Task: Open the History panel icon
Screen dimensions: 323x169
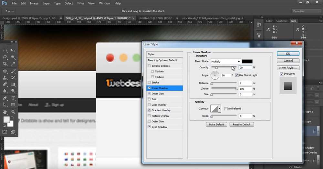Action: [x=258, y=24]
